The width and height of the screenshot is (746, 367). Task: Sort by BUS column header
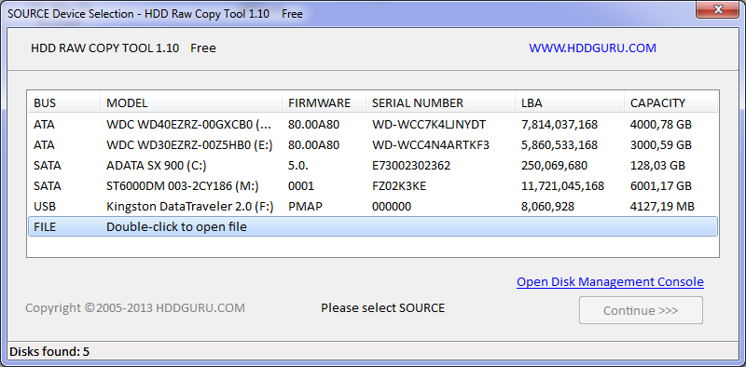click(63, 102)
